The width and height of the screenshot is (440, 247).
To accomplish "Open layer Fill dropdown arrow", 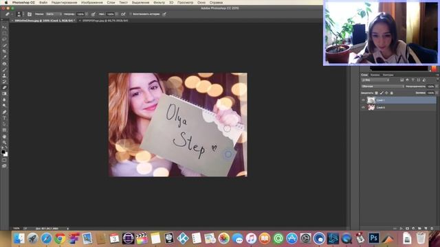I will click(x=436, y=93).
